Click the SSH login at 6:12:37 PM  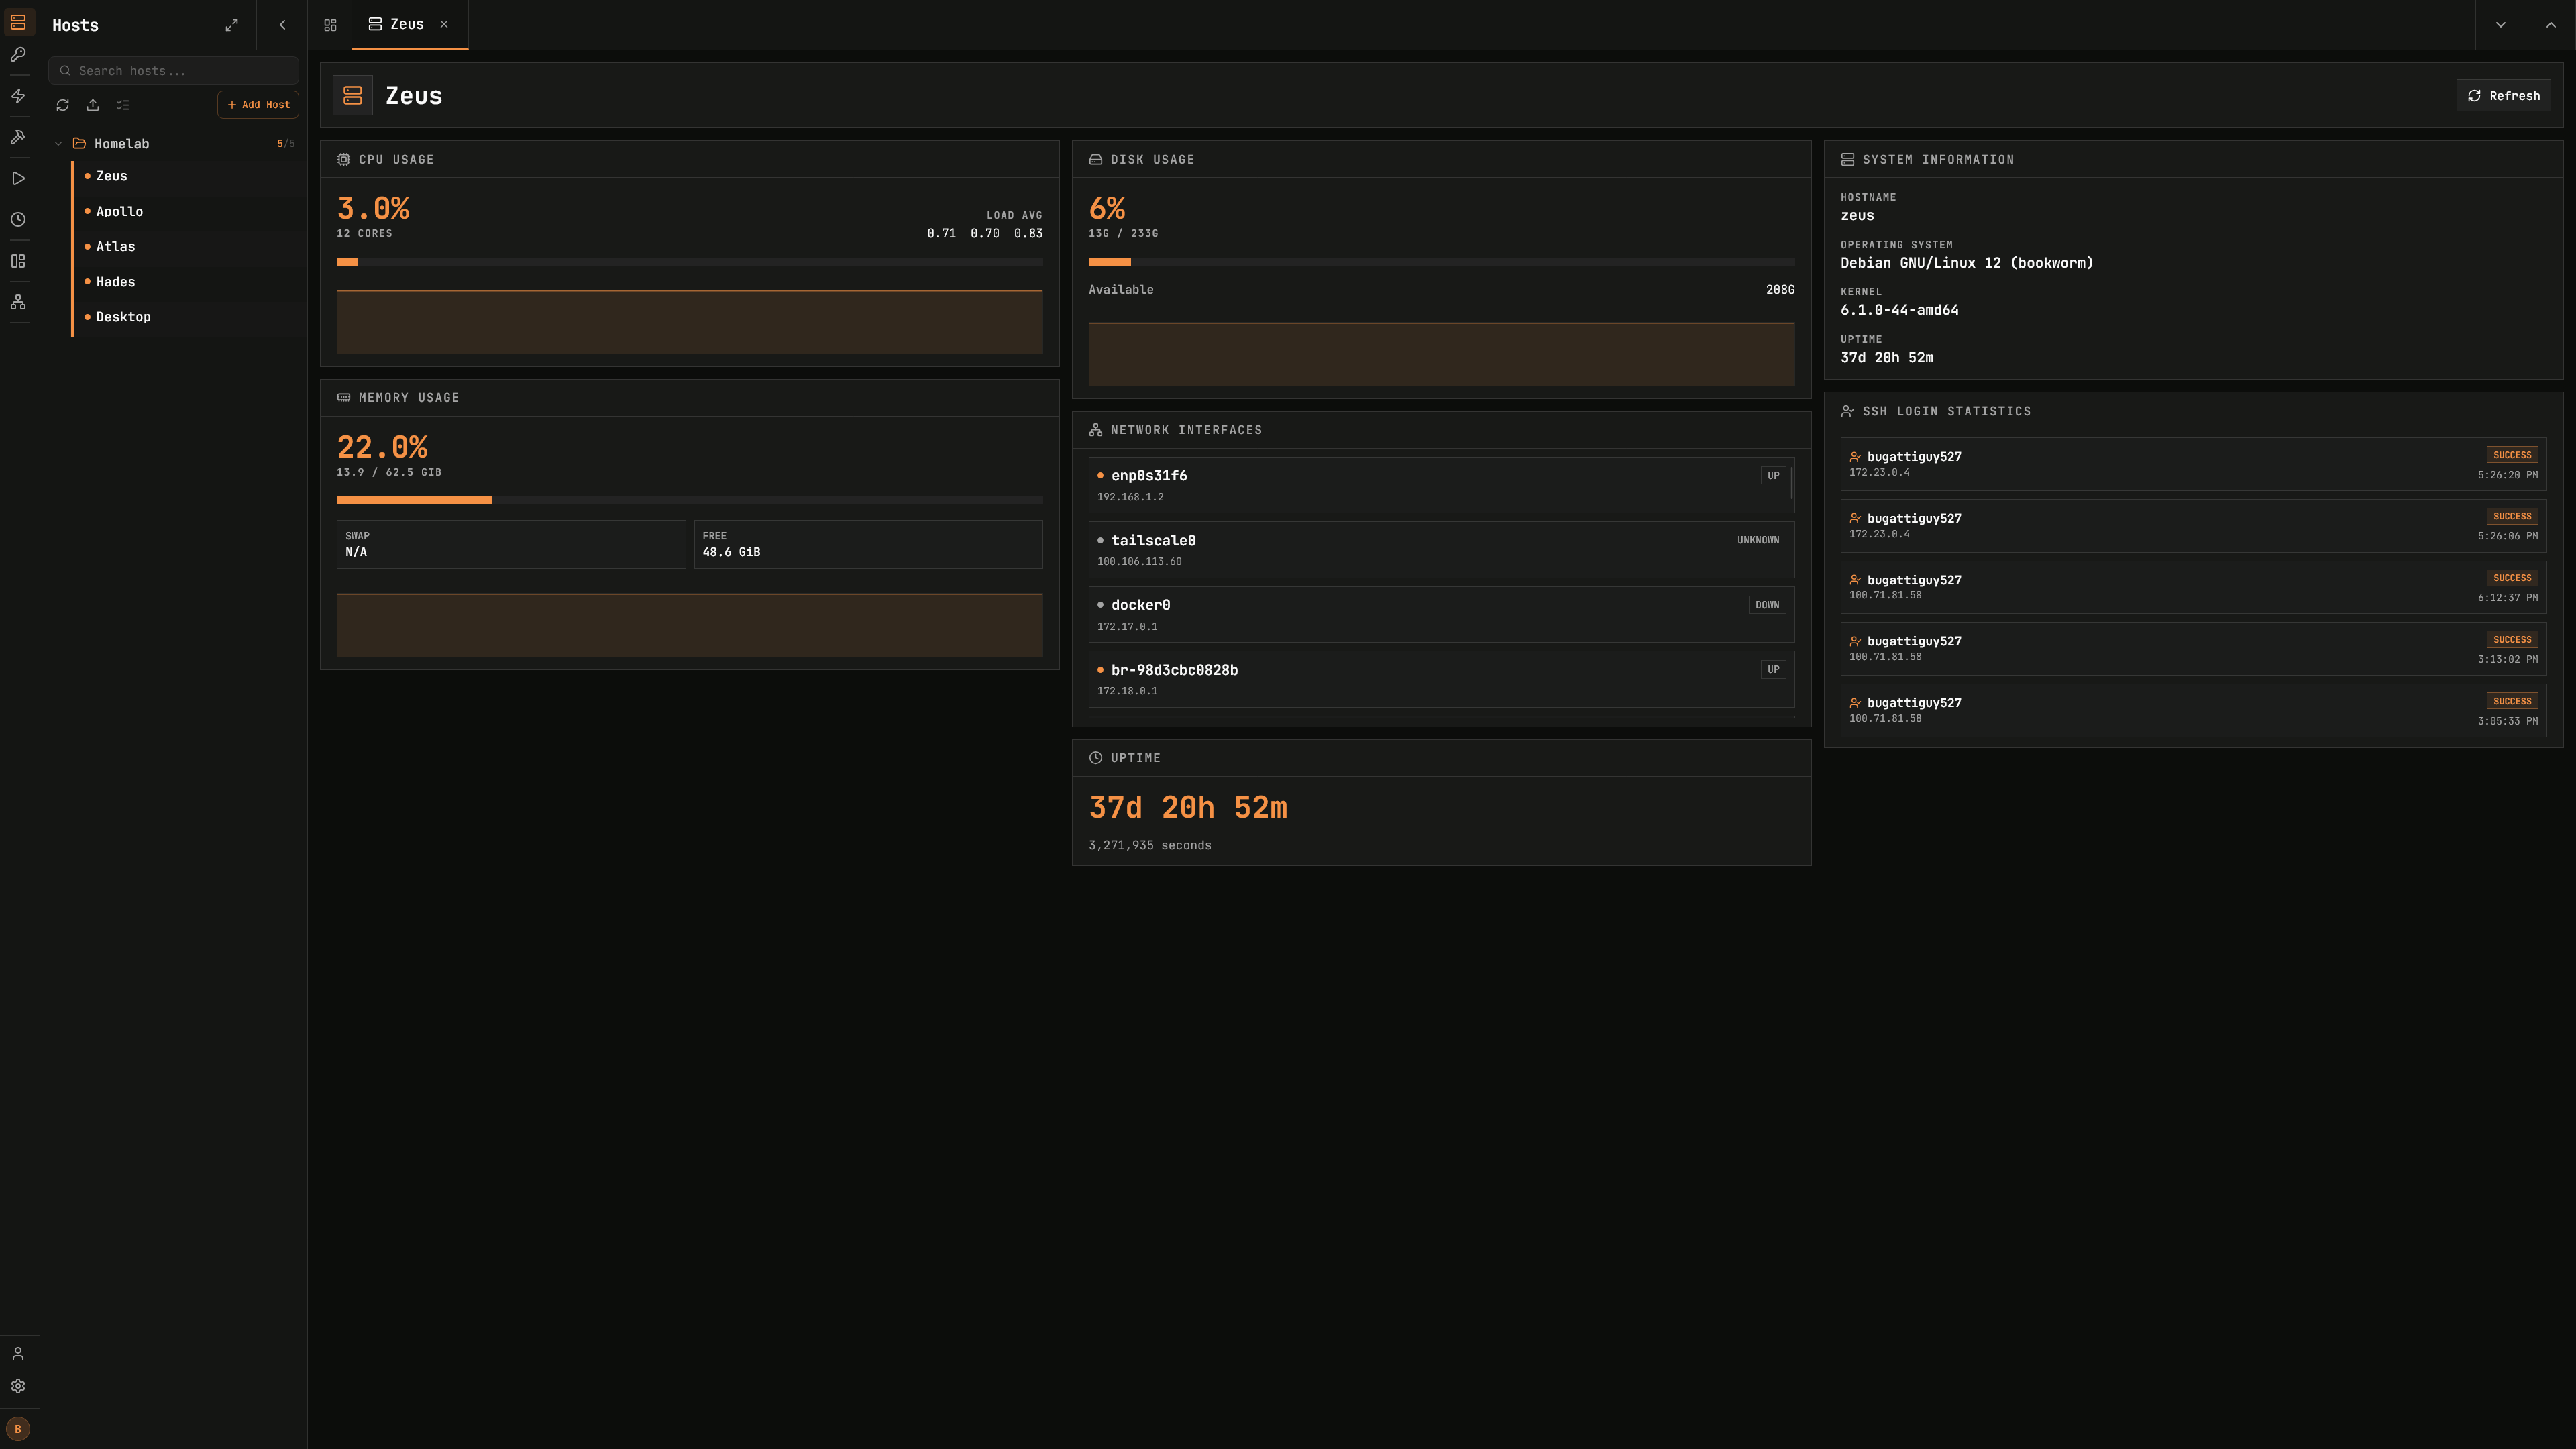tap(2194, 587)
